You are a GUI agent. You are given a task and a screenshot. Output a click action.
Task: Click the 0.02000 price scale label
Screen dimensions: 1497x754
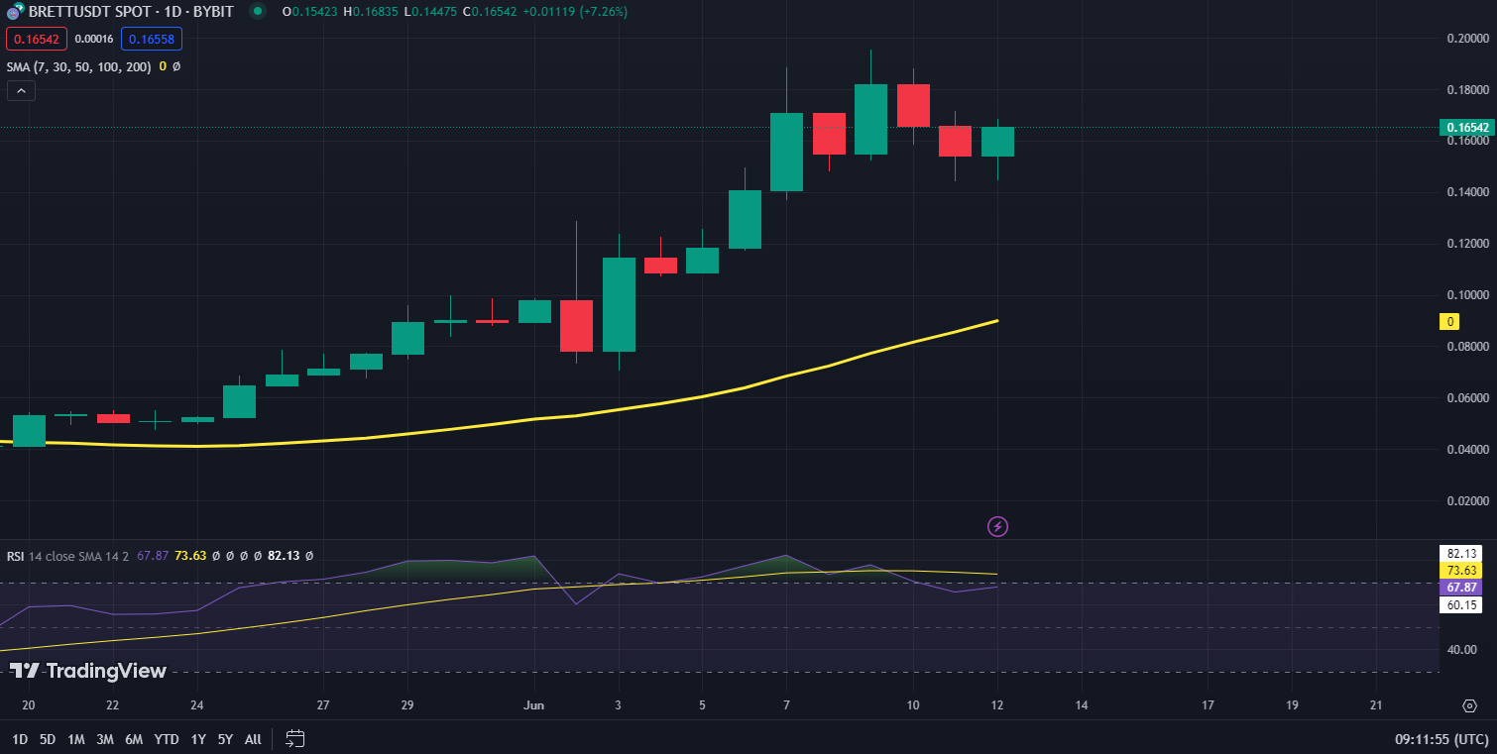pos(1466,501)
